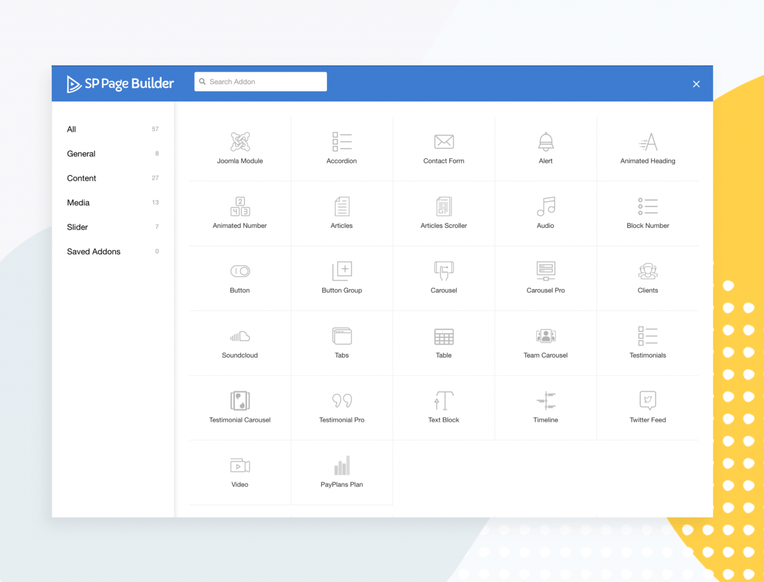
Task: Add the Video addon icon
Action: [x=240, y=466]
